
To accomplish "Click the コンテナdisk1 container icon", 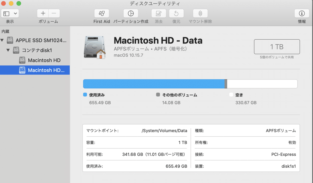I will (16, 50).
